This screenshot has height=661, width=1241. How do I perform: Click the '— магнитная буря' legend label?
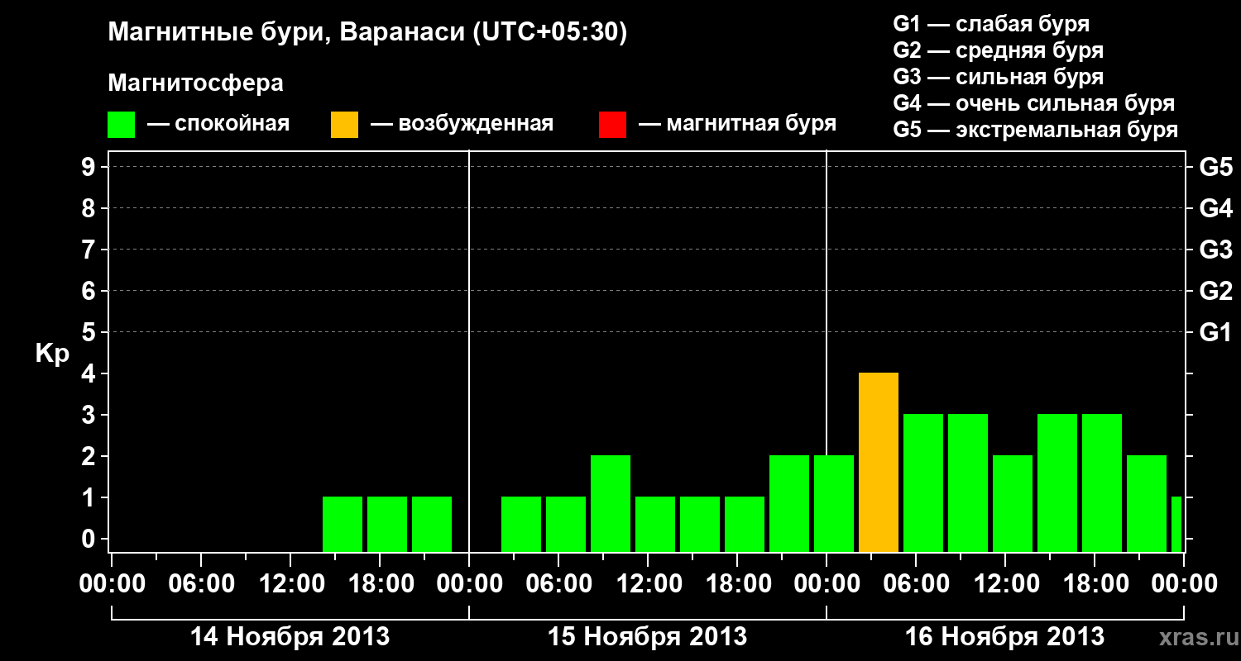coord(737,124)
